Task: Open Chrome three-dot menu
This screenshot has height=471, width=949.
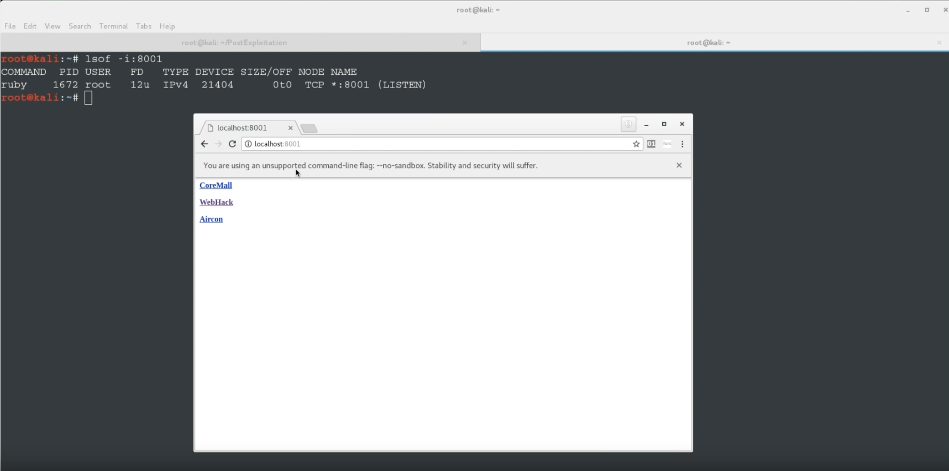Action: pyautogui.click(x=682, y=144)
